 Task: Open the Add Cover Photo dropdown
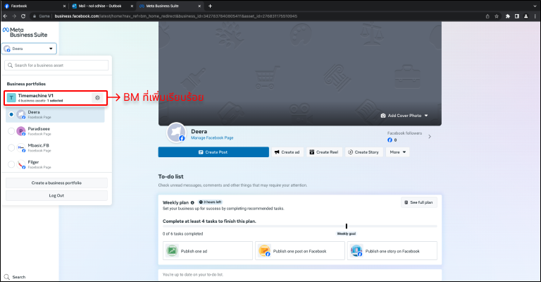[404, 116]
